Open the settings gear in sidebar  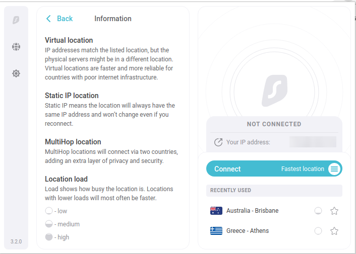click(x=16, y=73)
